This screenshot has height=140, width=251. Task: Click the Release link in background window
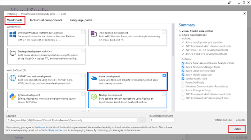point(19,138)
